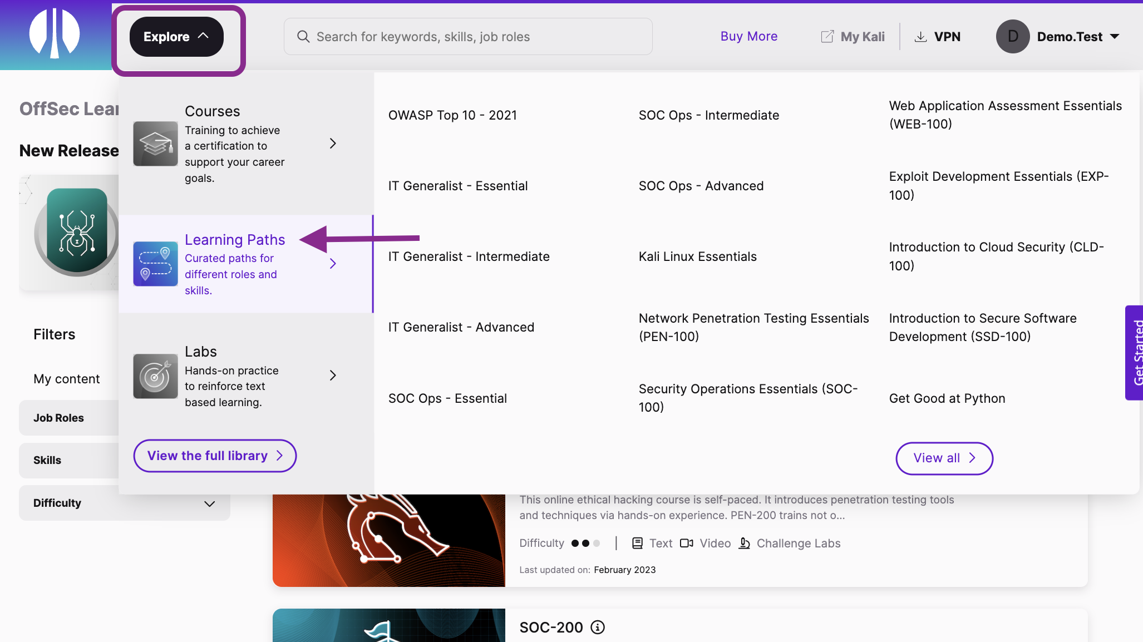Toggle the Job Roles filter

point(58,417)
